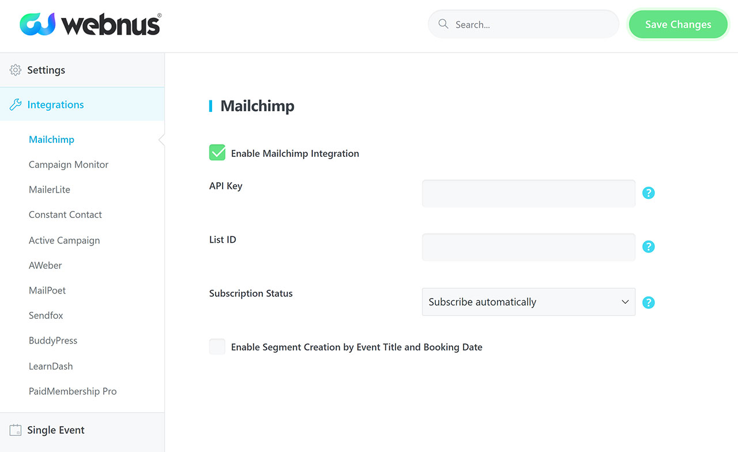Click the Single Event calendar icon

pos(16,430)
